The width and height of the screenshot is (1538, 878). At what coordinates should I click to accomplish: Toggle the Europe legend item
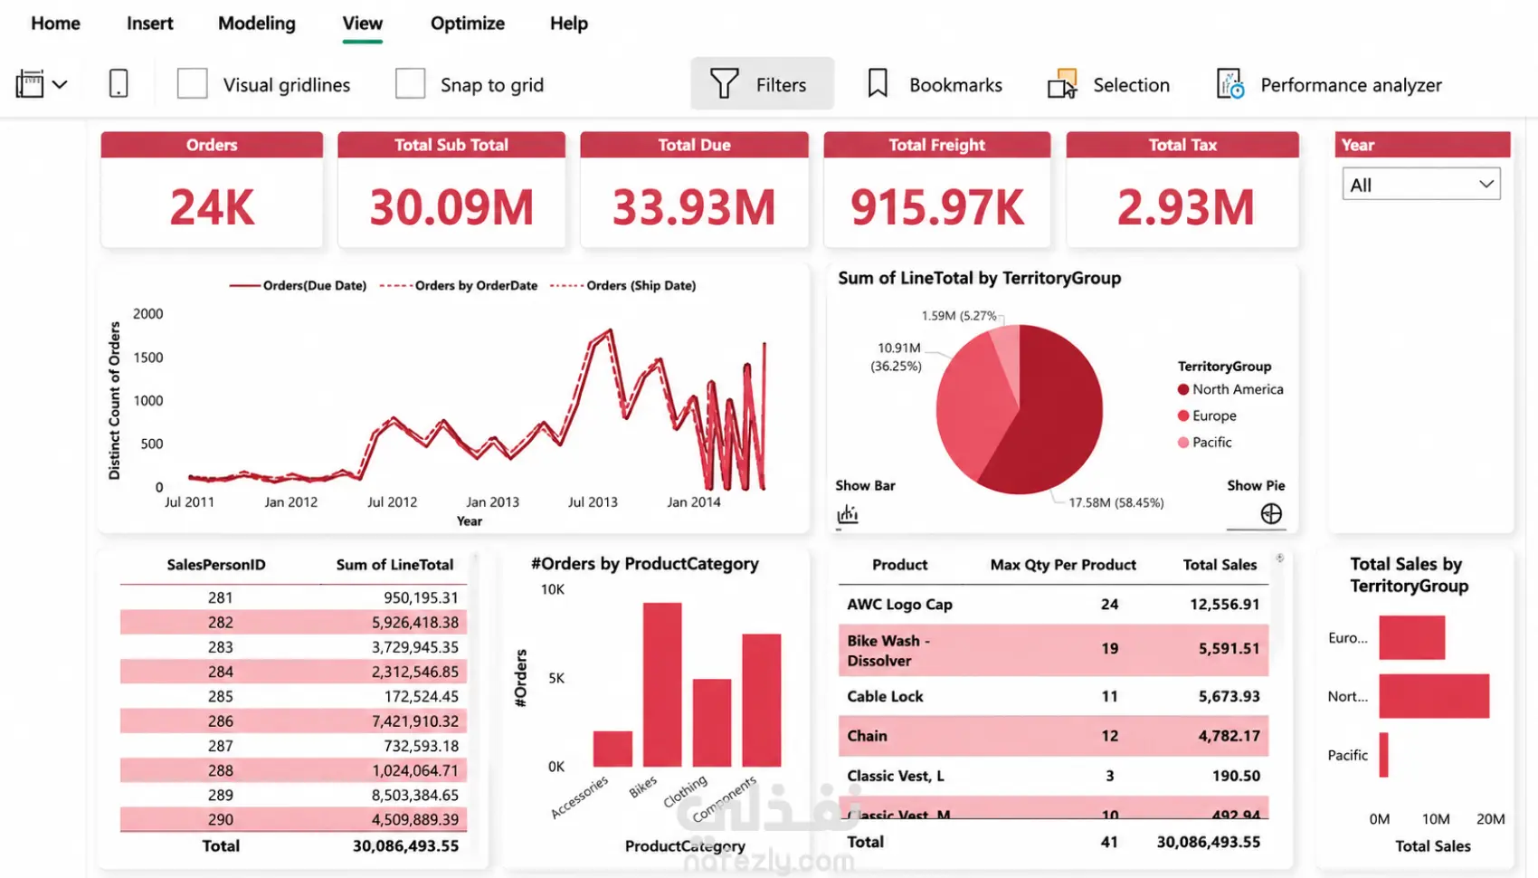[x=1207, y=415]
